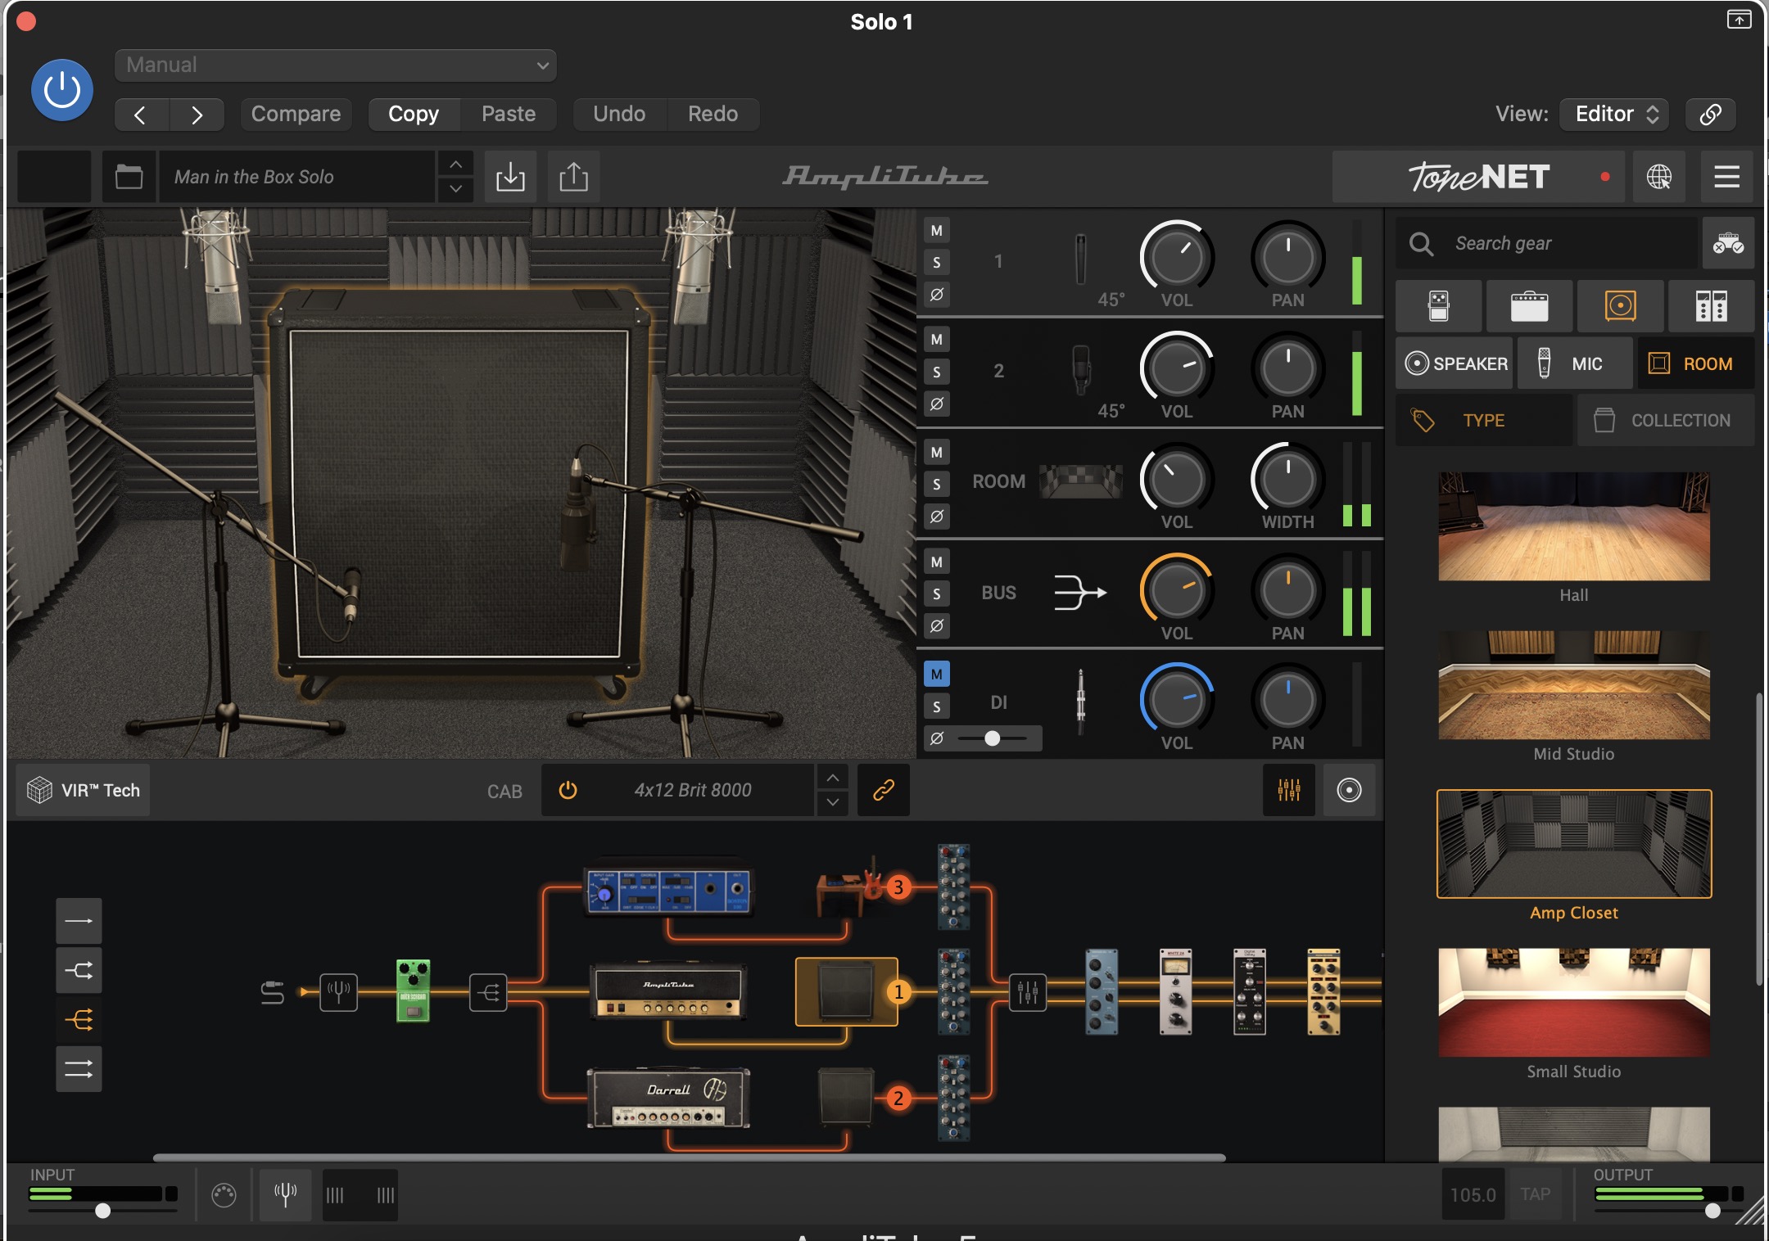
Task: Mute the ROOM channel
Action: coord(937,453)
